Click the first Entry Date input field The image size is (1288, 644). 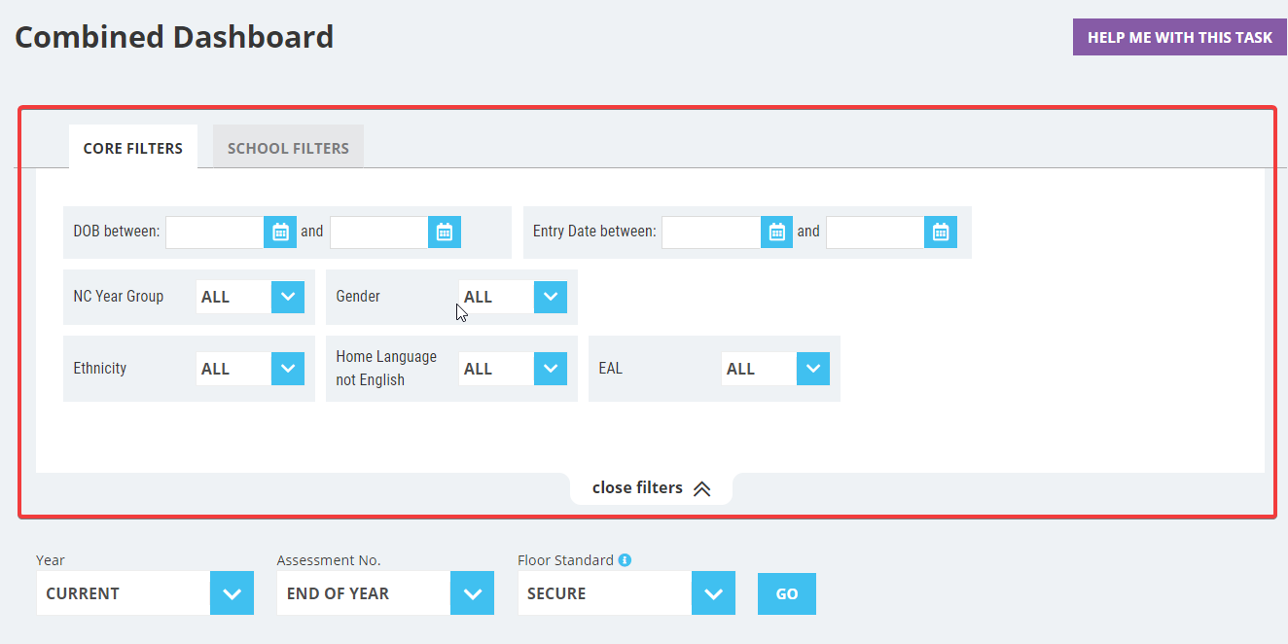tap(710, 232)
